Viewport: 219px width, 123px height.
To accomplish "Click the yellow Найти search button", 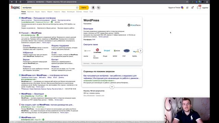I will point(84,8).
